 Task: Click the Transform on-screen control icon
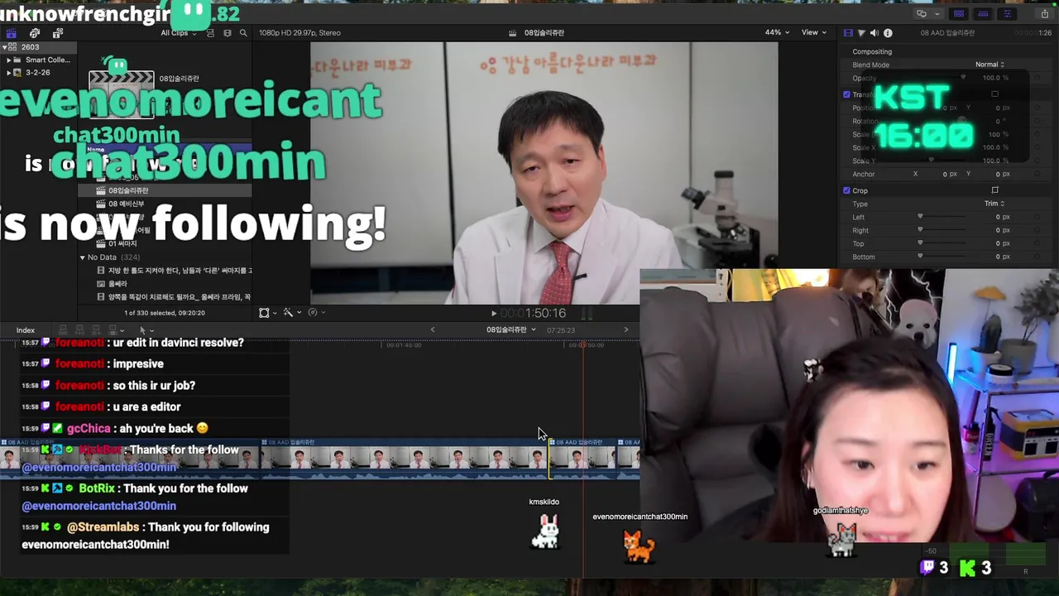pos(995,94)
